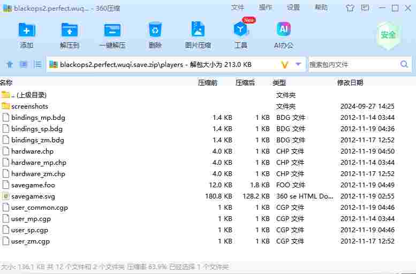Select the screenshots folder icon
Image resolution: width=416 pixels, height=274 pixels.
click(x=5, y=106)
